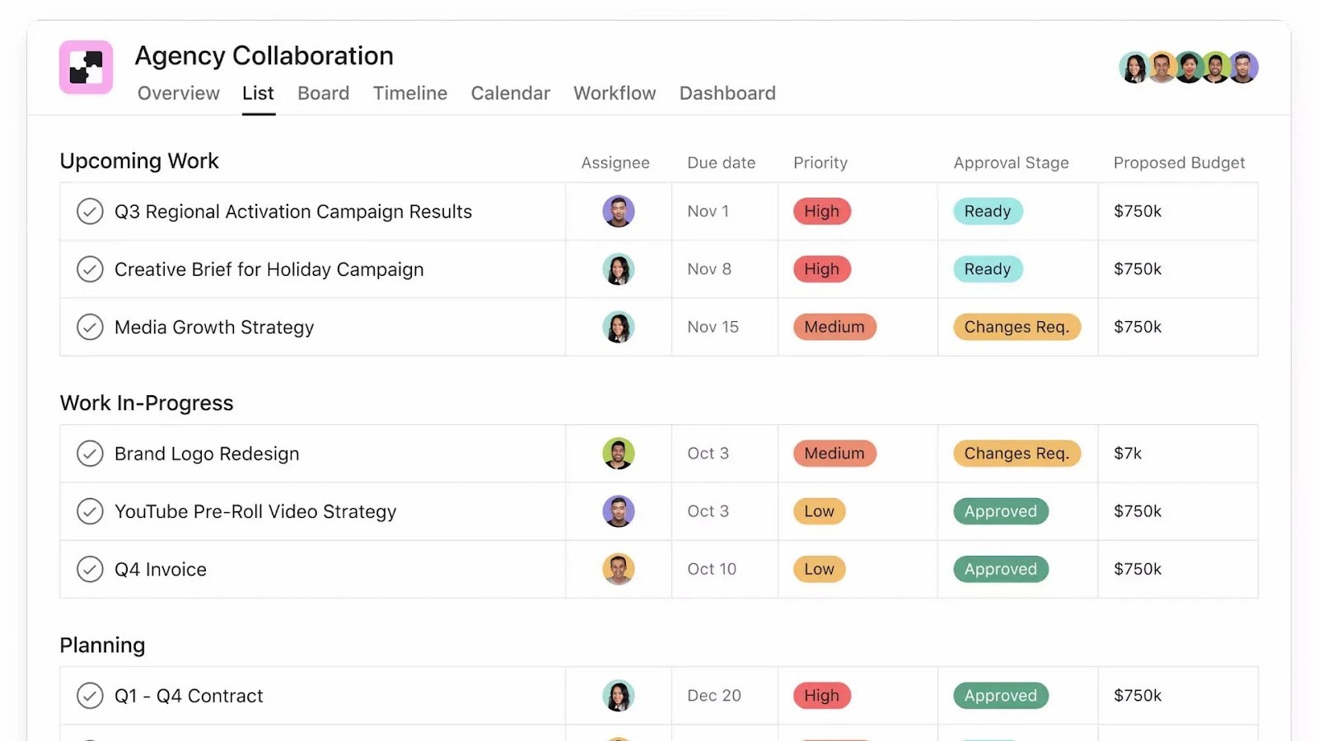This screenshot has height=741, width=1318.
Task: Select the assignee avatar on Q4 Invoice
Action: coord(618,569)
